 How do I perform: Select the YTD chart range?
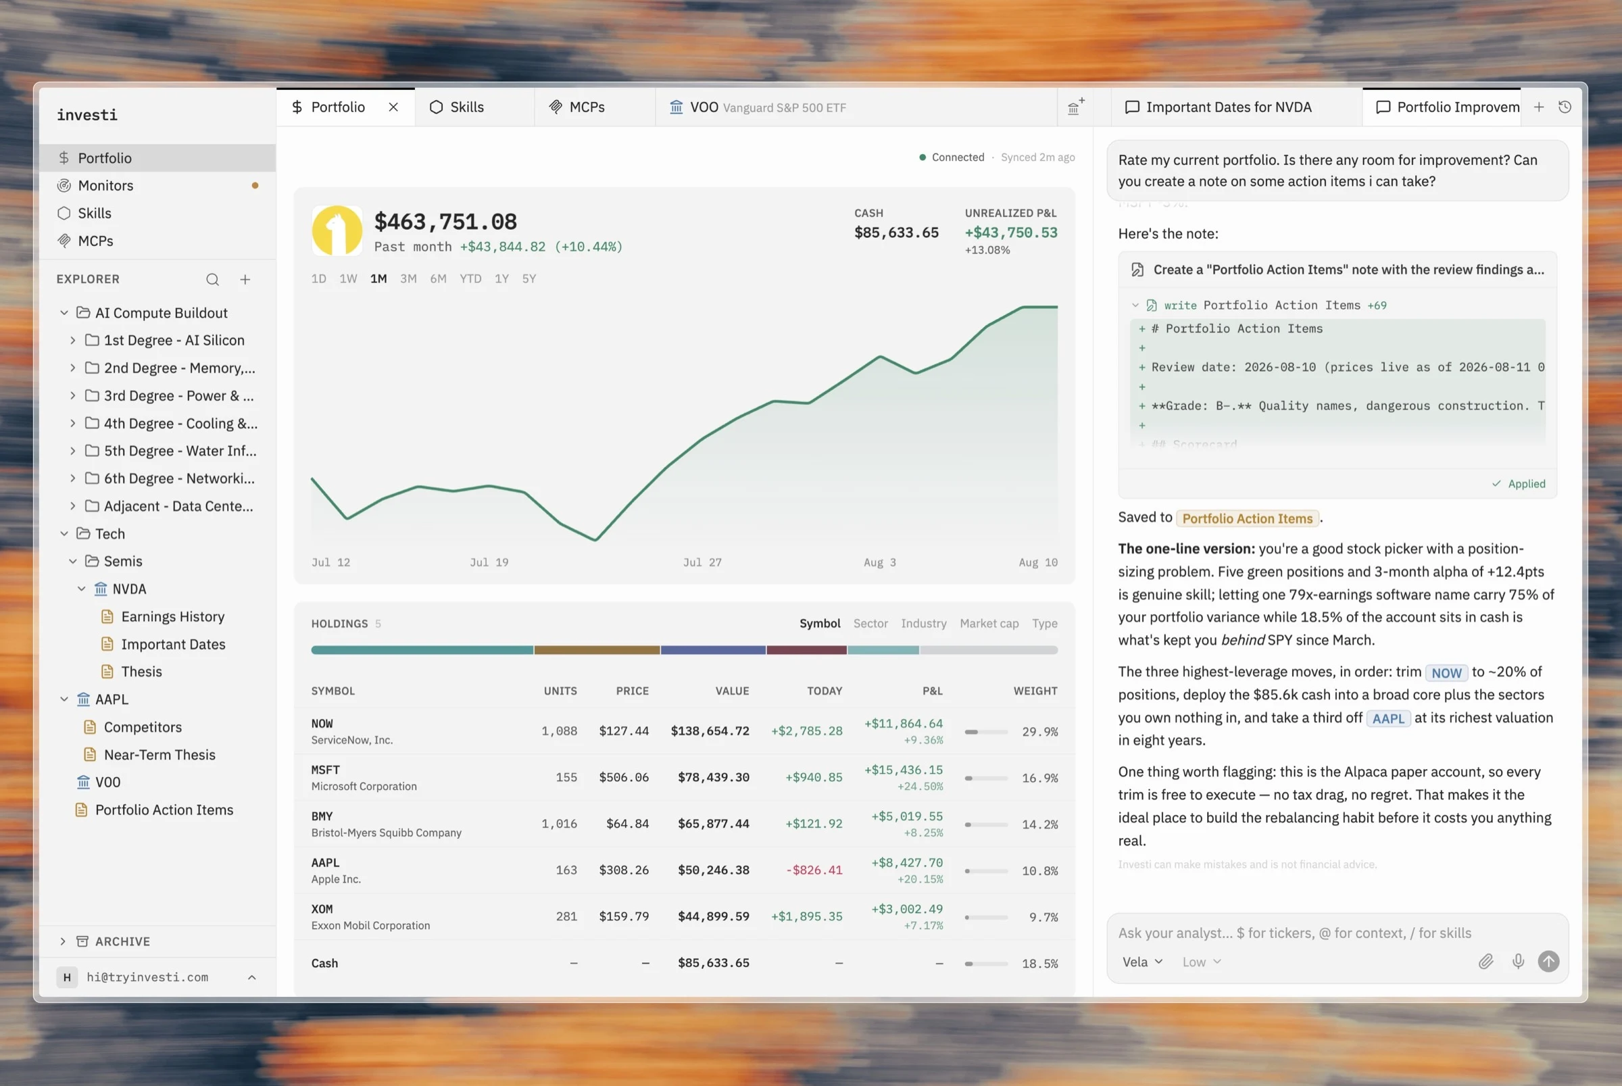[x=470, y=278]
